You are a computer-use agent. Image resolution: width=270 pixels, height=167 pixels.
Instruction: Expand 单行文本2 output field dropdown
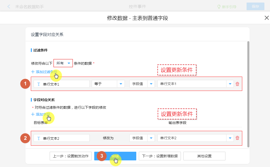[x=230, y=138]
